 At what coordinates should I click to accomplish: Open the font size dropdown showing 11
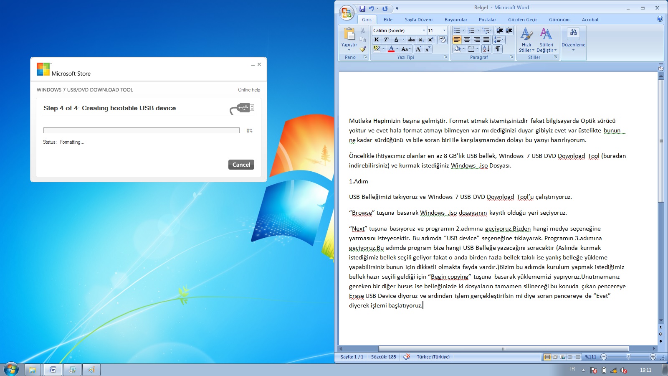[x=444, y=30]
